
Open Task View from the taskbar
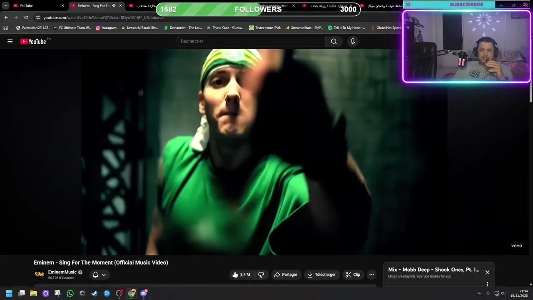22,293
